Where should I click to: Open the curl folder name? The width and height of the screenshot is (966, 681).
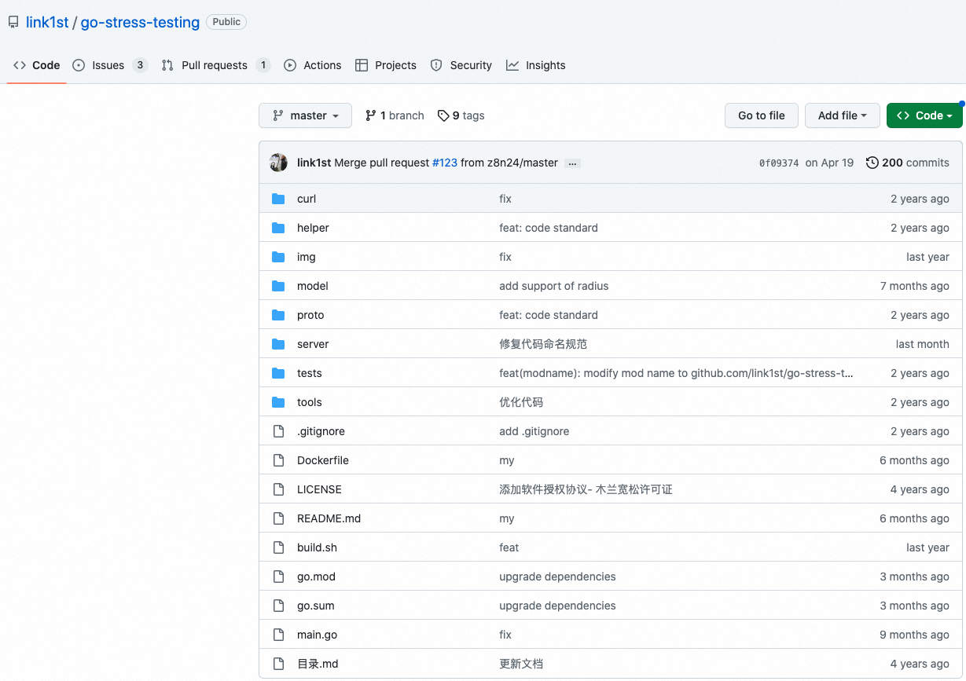pyautogui.click(x=307, y=199)
